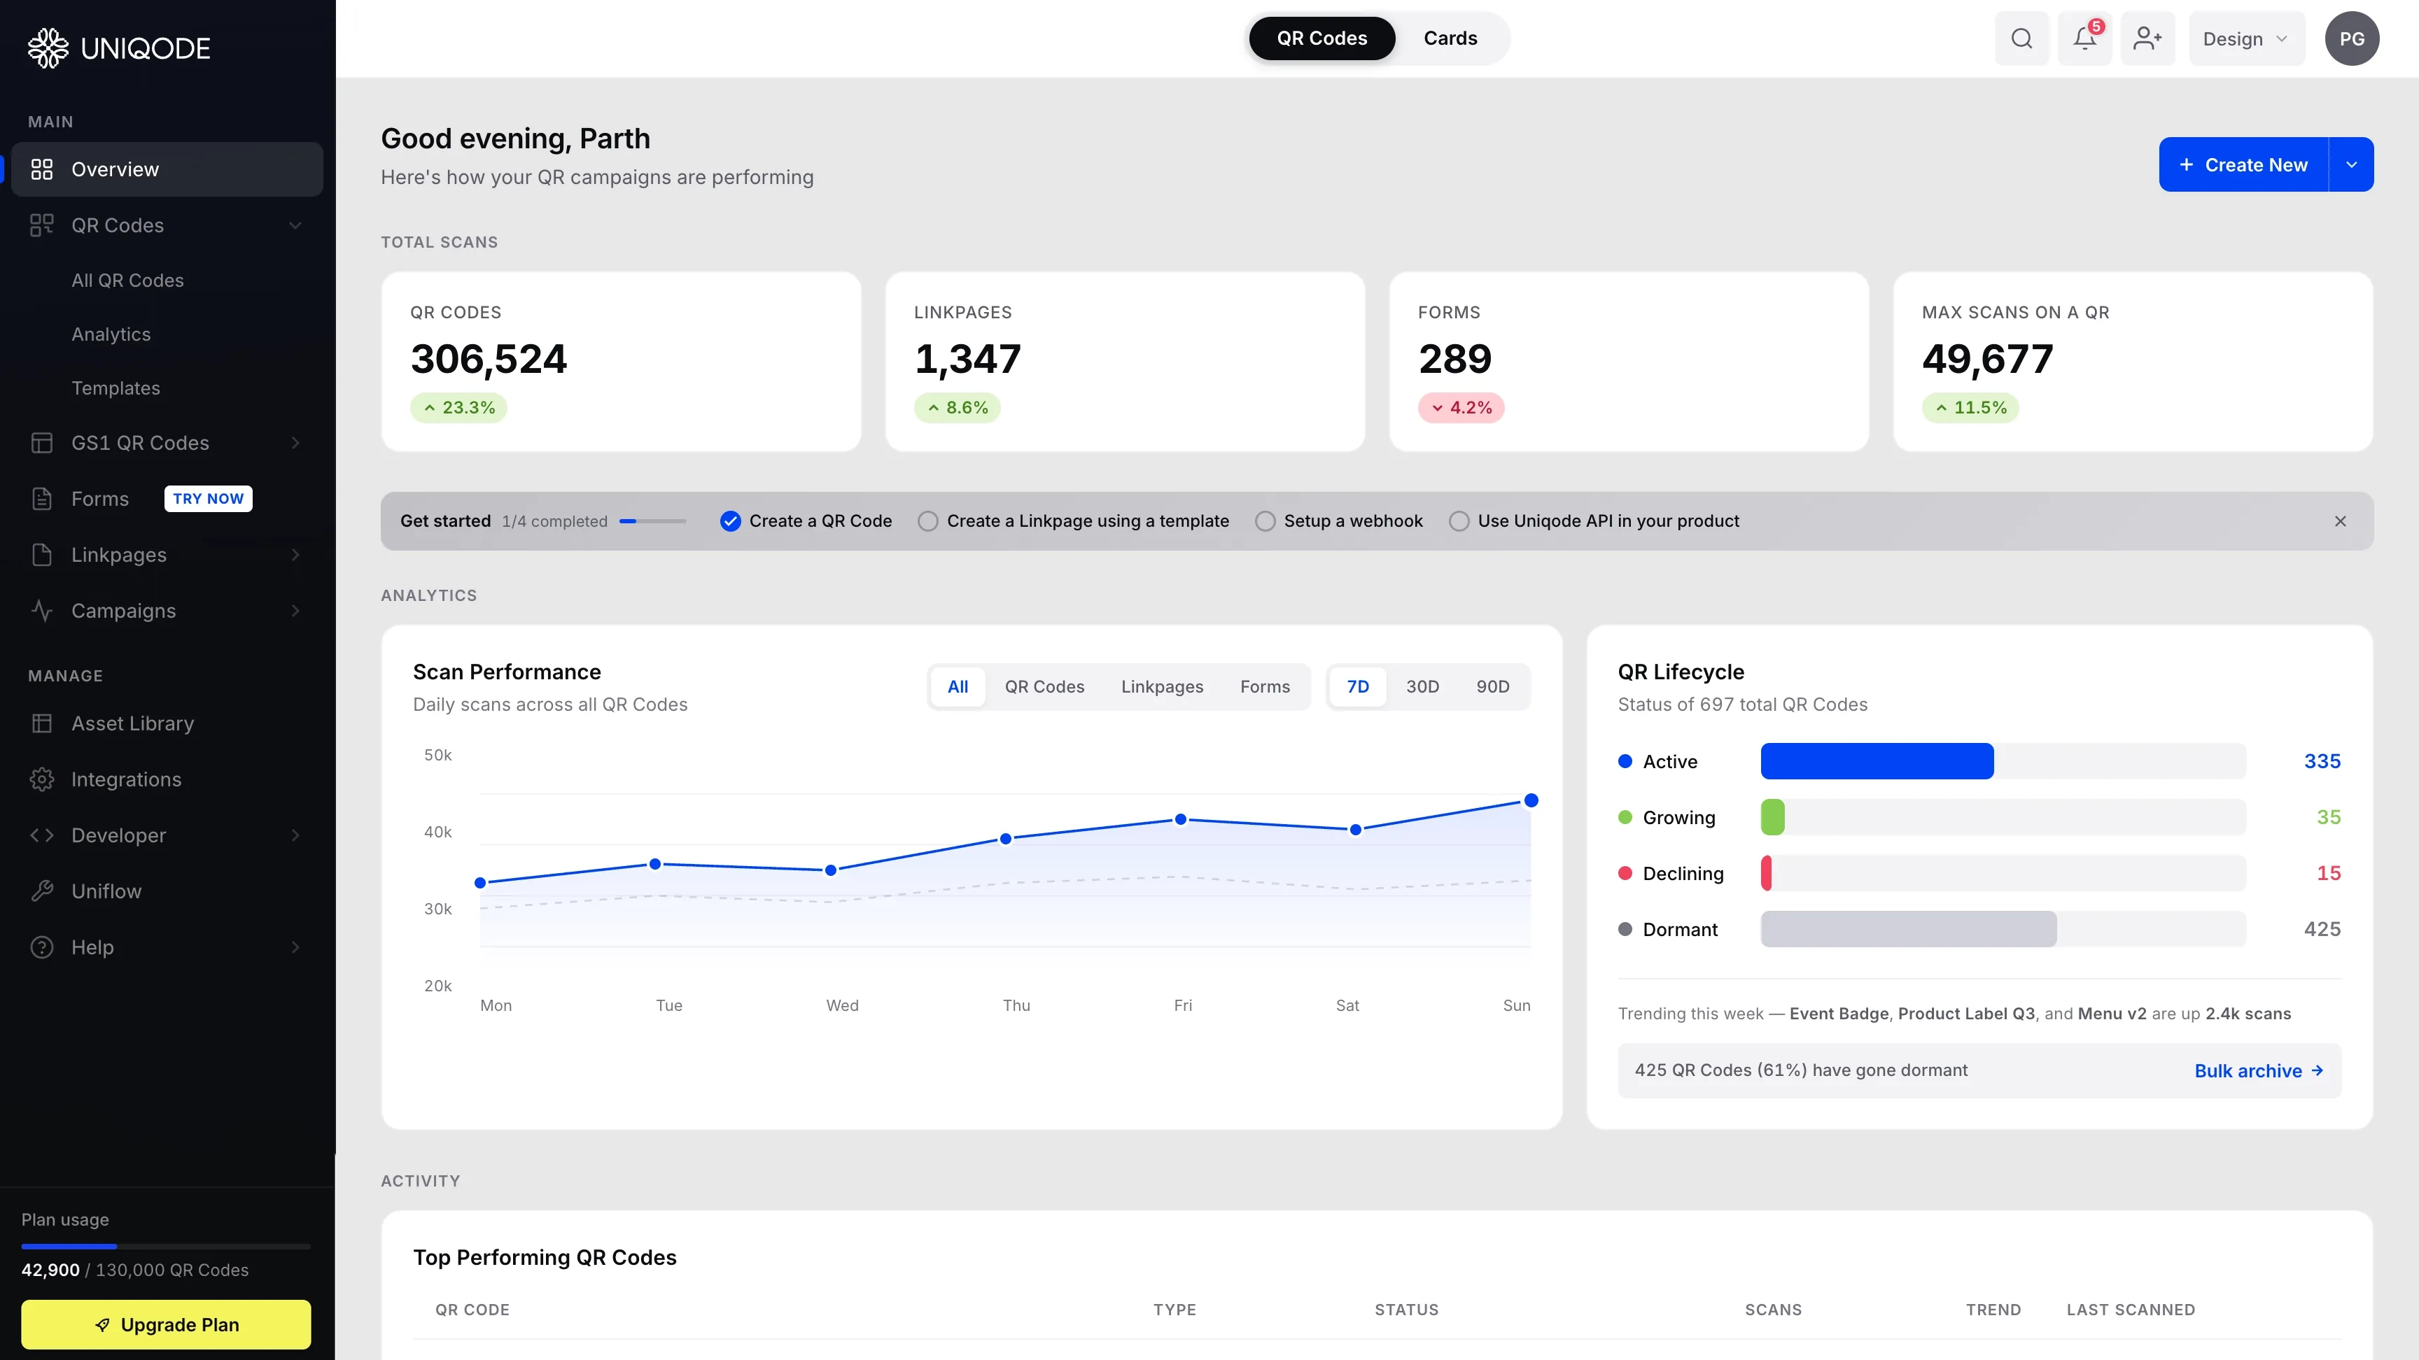The height and width of the screenshot is (1360, 2419).
Task: Click the Overview grid icon
Action: tap(41, 169)
